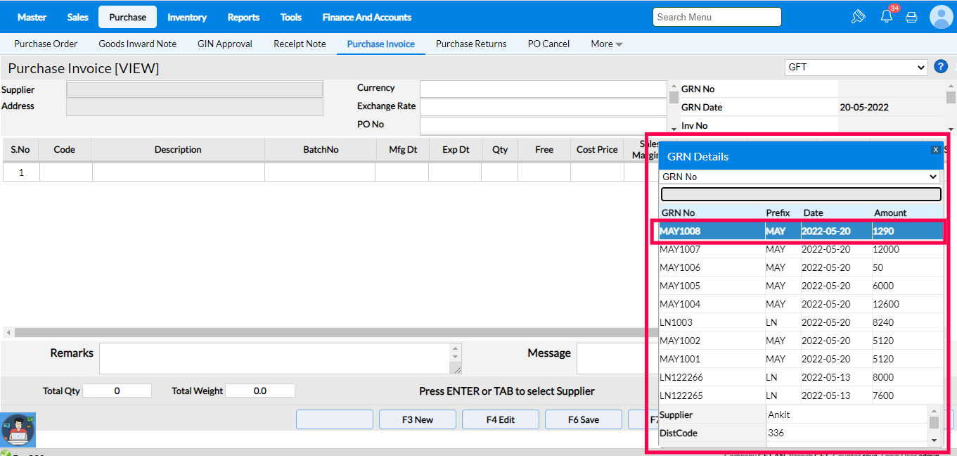Viewport: 957px width, 456px height.
Task: Click the Total Qty field
Action: click(x=117, y=391)
